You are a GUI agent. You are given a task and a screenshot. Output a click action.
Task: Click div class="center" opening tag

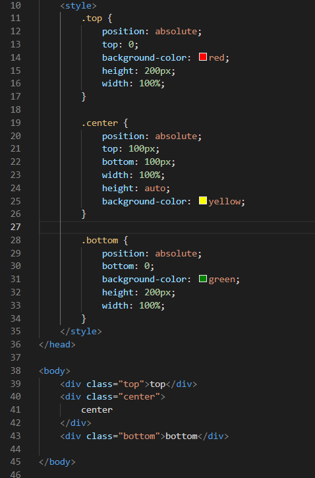click(x=113, y=397)
